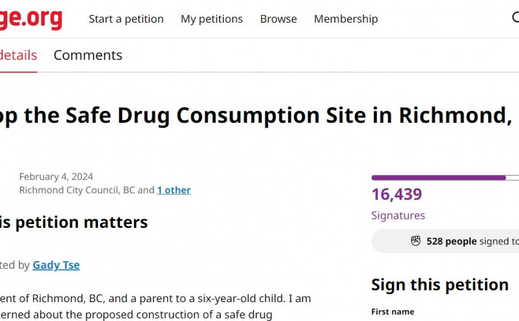Open search via the magnifier icon
Image resolution: width=519 pixels, height=321 pixels.
click(515, 18)
